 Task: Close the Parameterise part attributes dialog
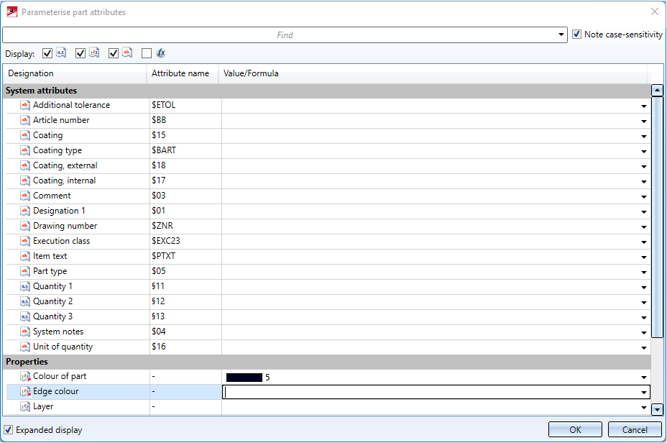[x=655, y=12]
